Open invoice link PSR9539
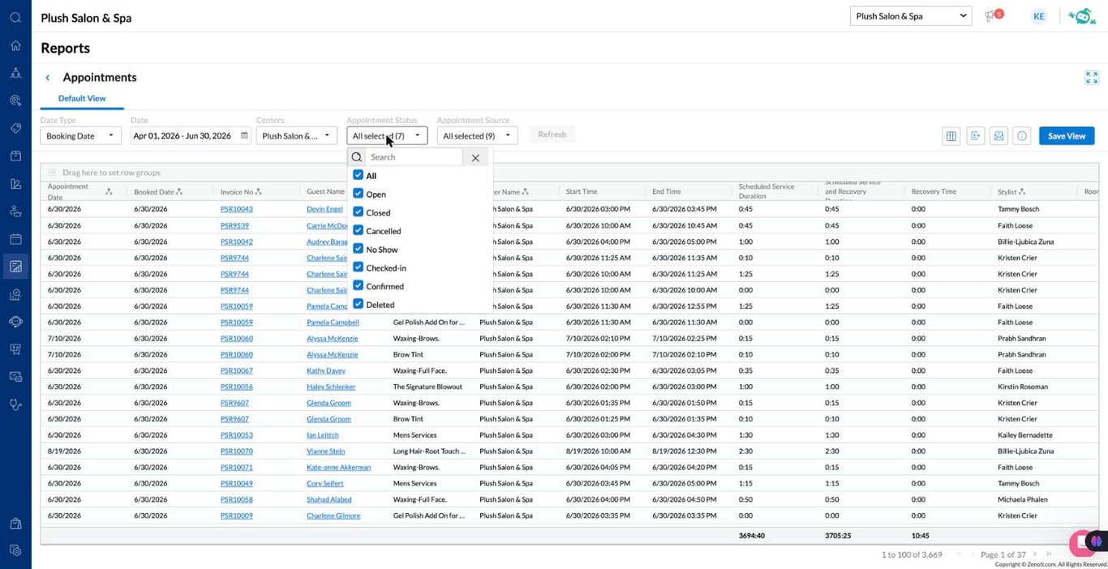The height and width of the screenshot is (569, 1108). click(x=234, y=225)
